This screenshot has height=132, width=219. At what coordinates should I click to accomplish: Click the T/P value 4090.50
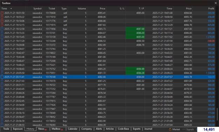[x=140, y=41]
